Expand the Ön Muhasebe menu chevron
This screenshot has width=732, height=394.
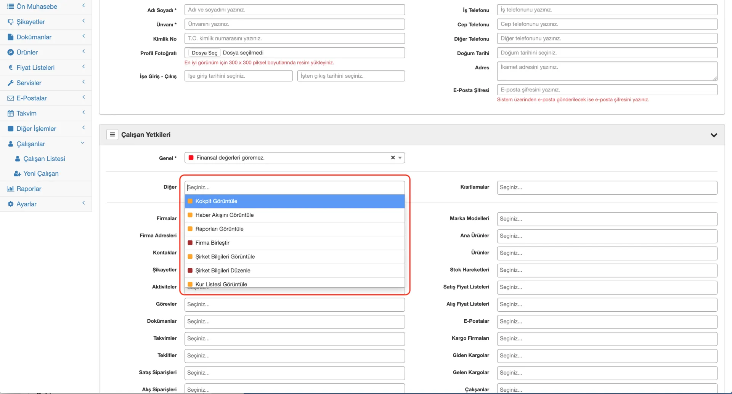pyautogui.click(x=83, y=5)
